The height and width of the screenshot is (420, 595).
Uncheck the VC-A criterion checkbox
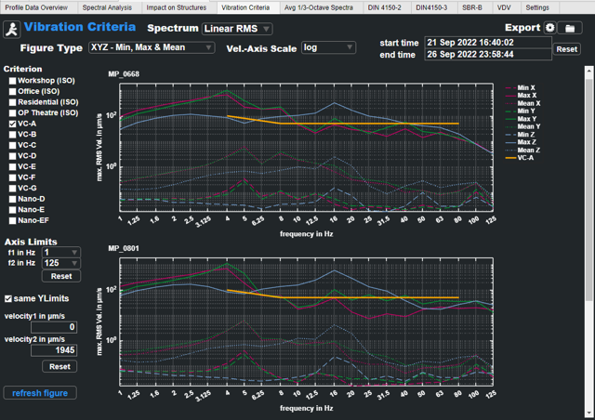tap(12, 123)
